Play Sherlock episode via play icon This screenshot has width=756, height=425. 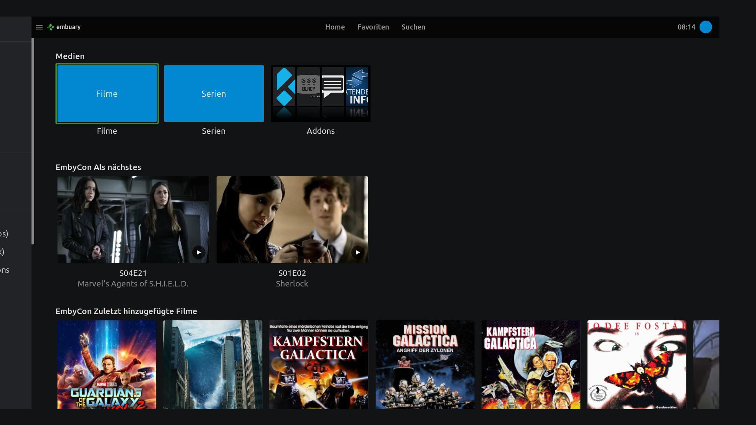click(358, 252)
